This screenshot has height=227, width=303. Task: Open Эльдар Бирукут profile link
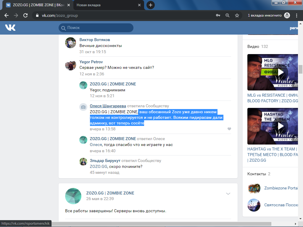tap(105, 160)
